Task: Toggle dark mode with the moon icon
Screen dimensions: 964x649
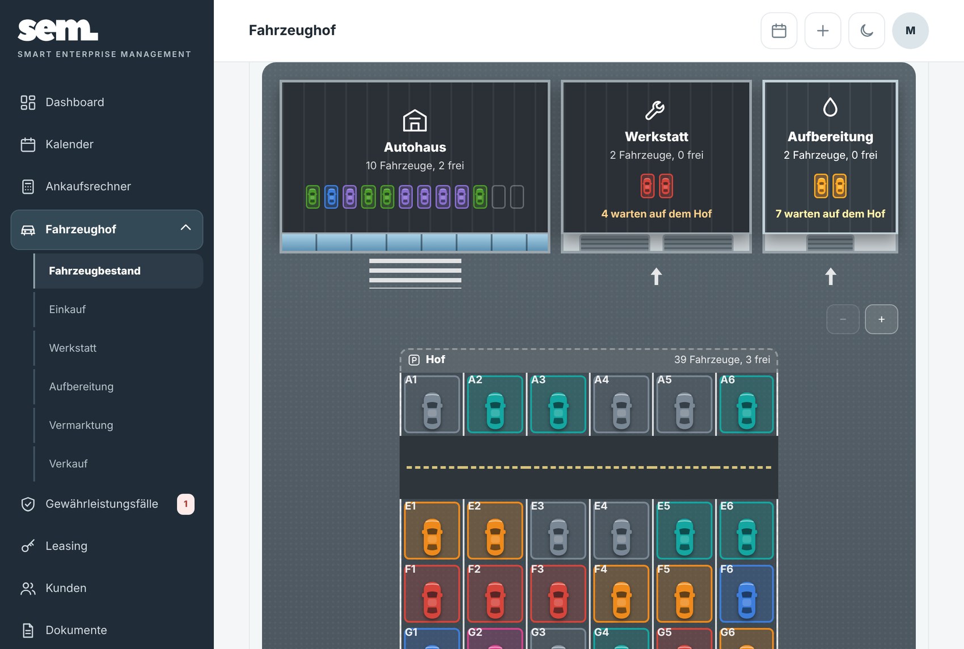Action: coord(866,31)
